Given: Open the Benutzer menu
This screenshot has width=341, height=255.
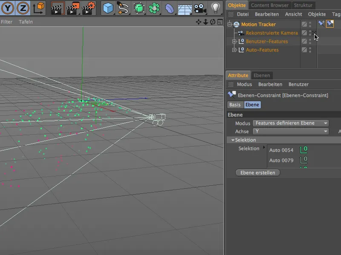Looking at the screenshot, I should [298, 84].
